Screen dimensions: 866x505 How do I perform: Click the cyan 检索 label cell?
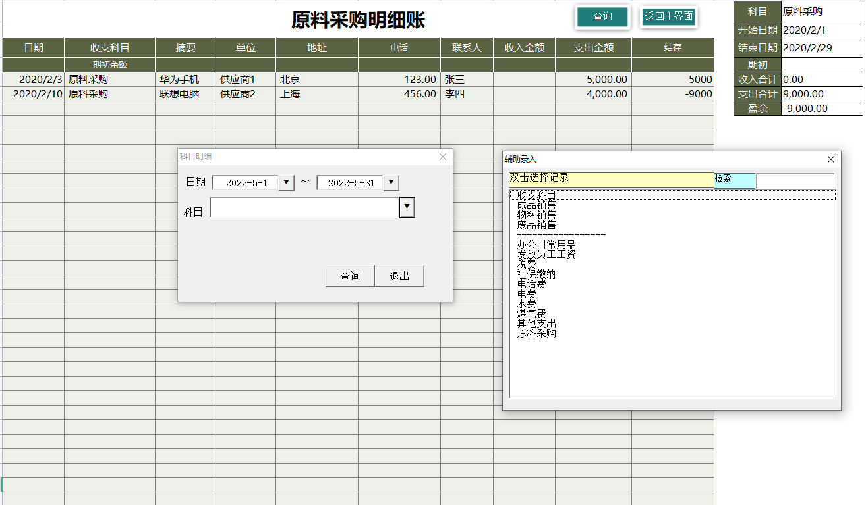734,180
